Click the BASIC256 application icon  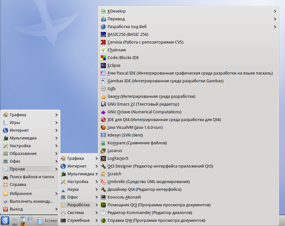coord(103,34)
